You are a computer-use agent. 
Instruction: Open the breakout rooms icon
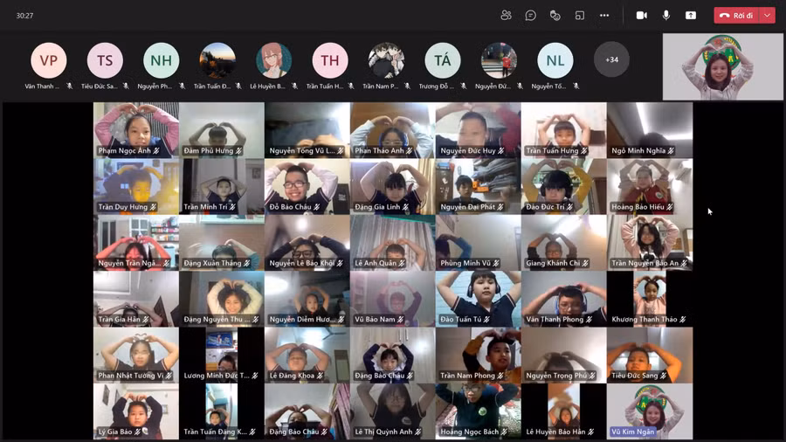point(579,16)
